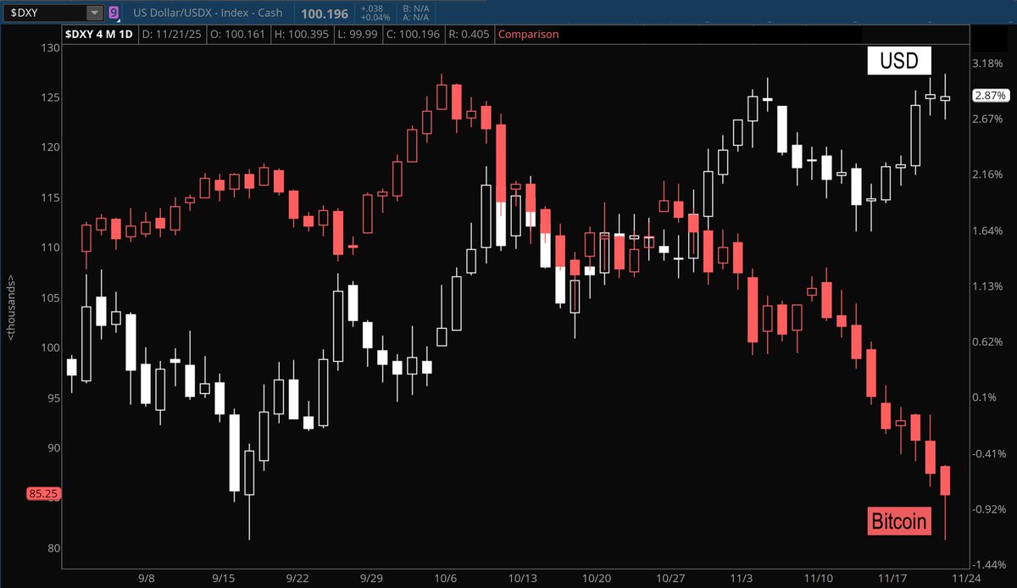1017x588 pixels.
Task: Click the white USD chart label
Action: point(898,61)
